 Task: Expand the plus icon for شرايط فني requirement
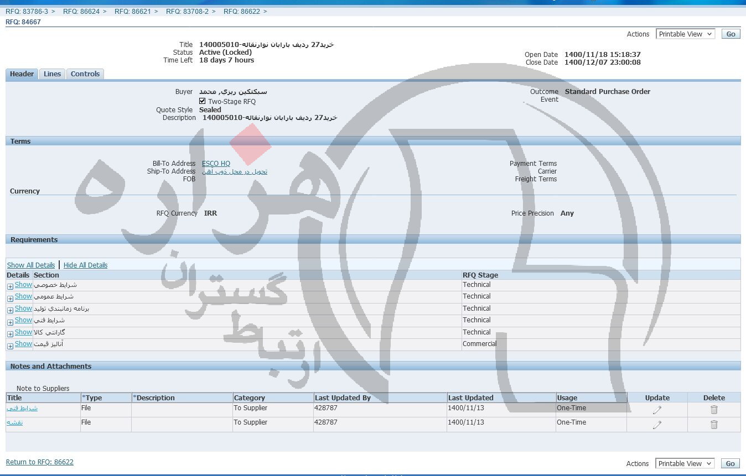click(10, 322)
